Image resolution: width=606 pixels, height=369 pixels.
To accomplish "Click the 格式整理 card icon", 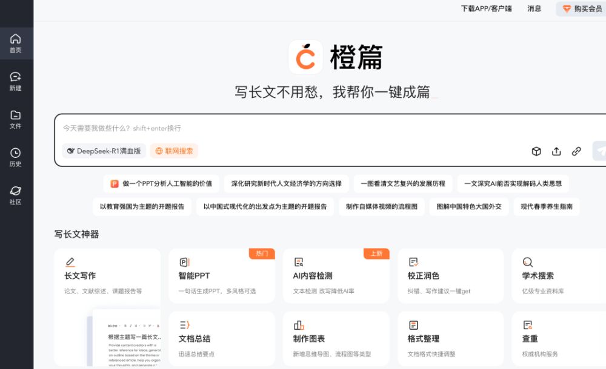I will click(x=413, y=325).
